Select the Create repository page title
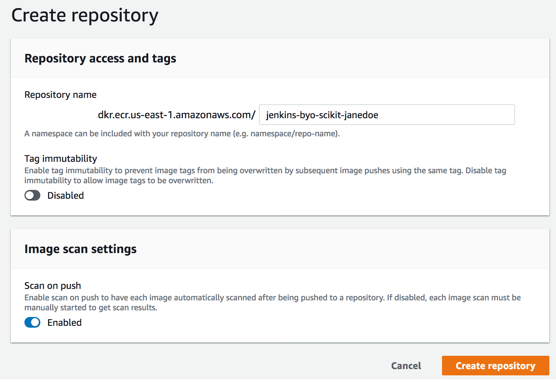 point(85,16)
